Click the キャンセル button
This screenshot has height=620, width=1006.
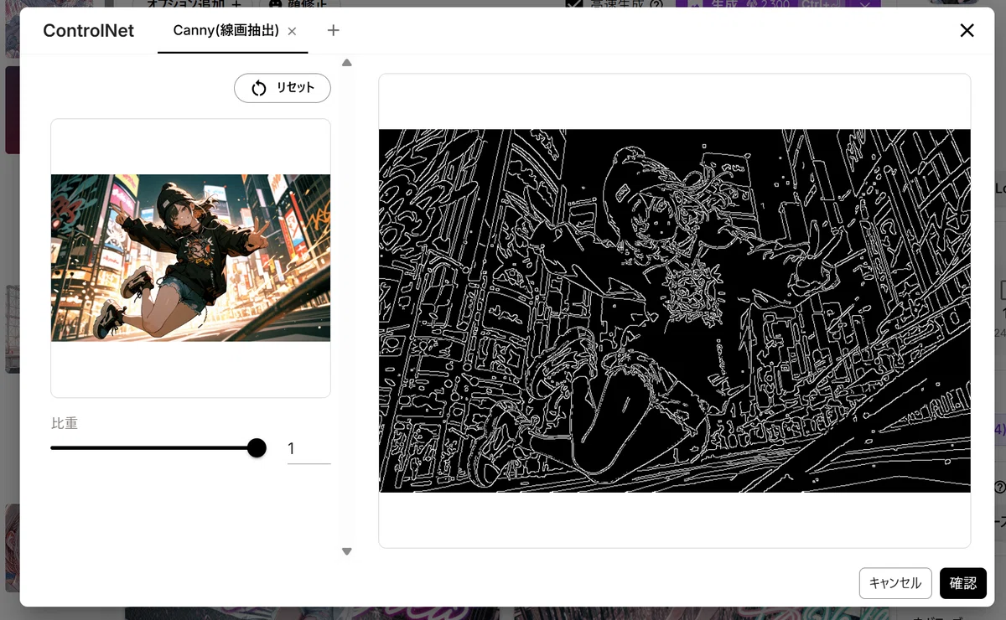[x=895, y=583]
